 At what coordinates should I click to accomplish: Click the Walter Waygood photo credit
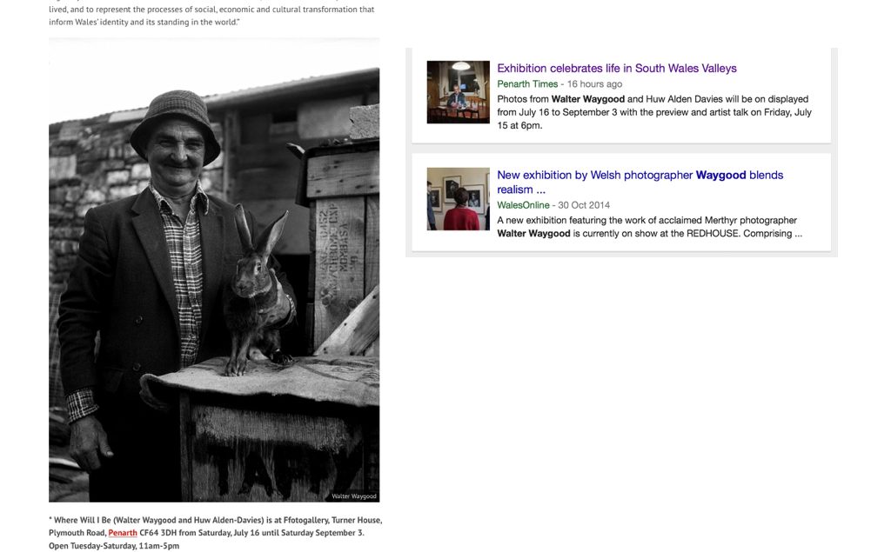pos(353,496)
